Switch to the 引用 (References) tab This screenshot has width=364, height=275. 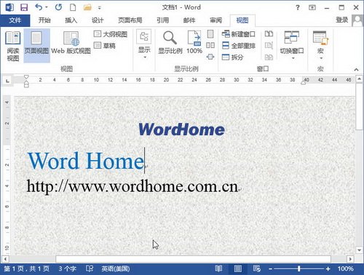[162, 20]
